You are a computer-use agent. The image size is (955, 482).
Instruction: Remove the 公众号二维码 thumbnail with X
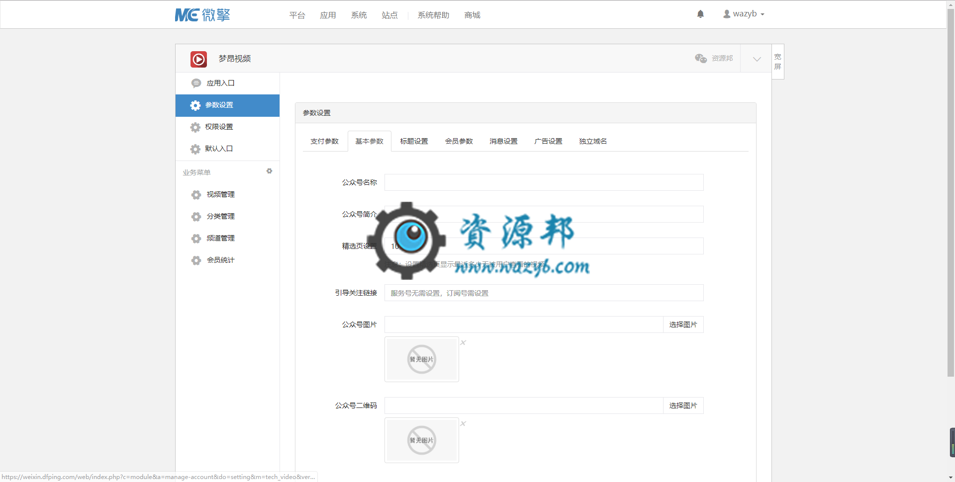click(463, 423)
